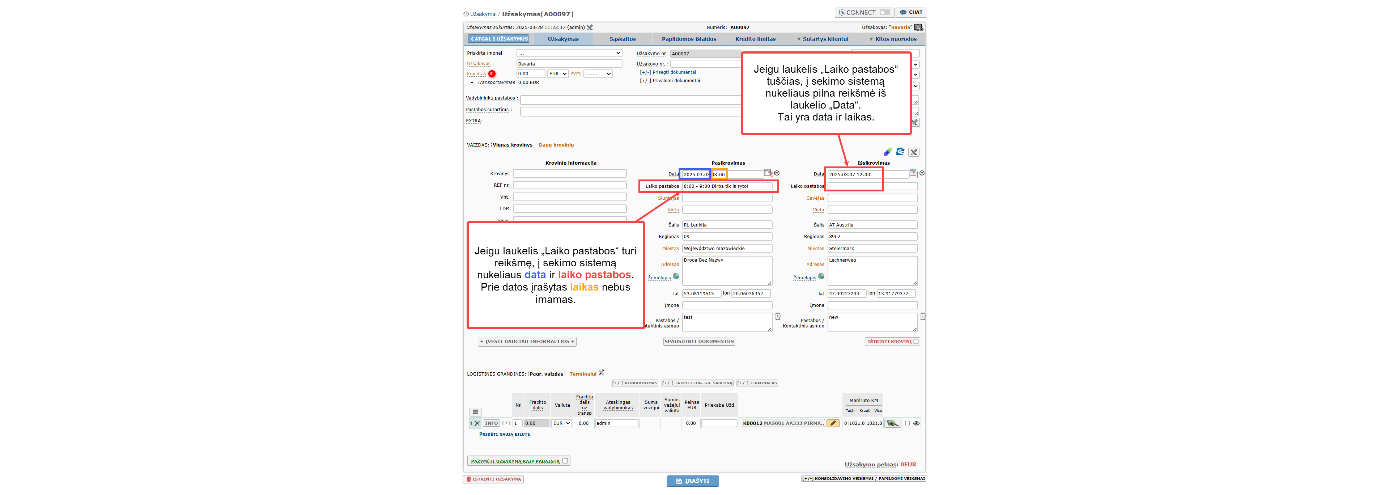This screenshot has height=495, width=1389.
Task: Open the Išsikrovimas date calendar picker
Action: click(913, 173)
